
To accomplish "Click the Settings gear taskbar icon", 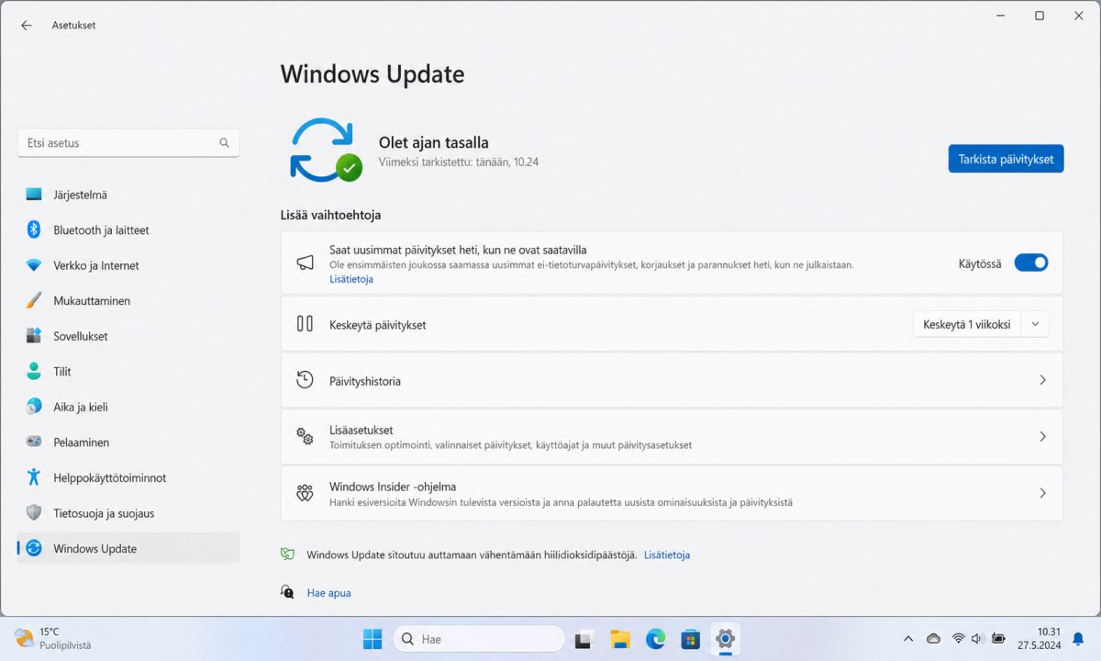I will point(725,638).
